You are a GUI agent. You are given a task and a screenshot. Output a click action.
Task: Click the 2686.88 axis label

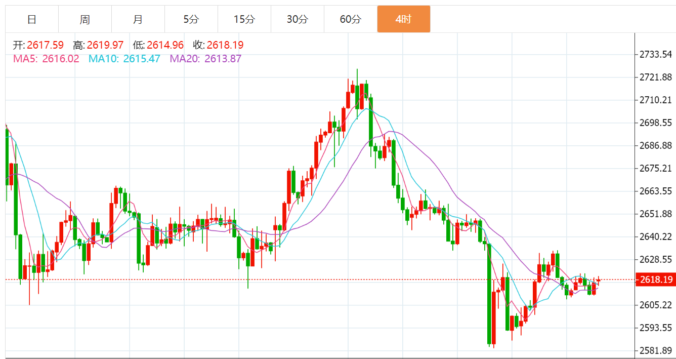coord(656,146)
